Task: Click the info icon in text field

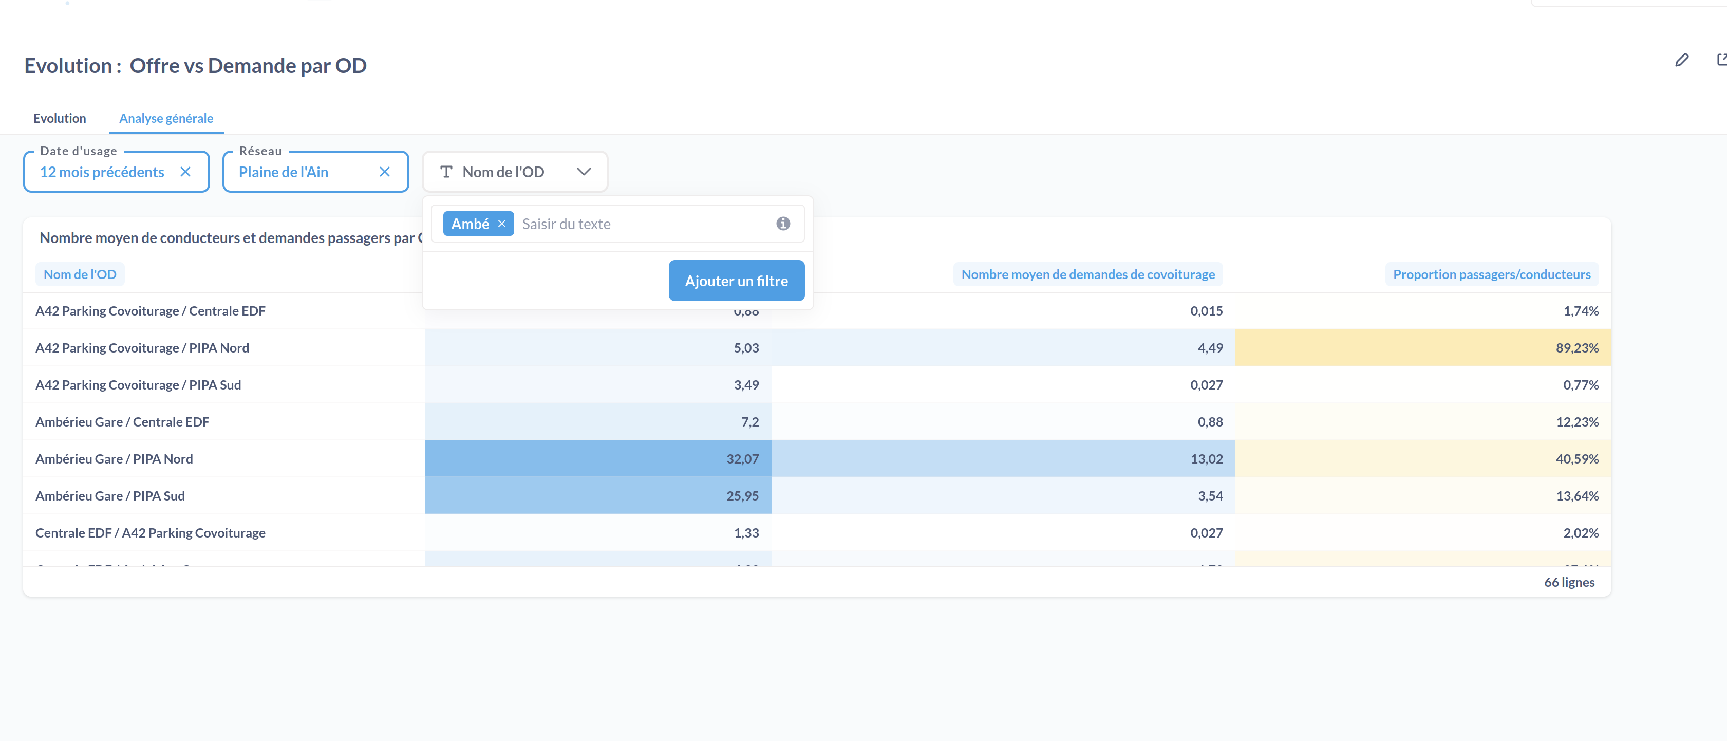Action: (783, 224)
